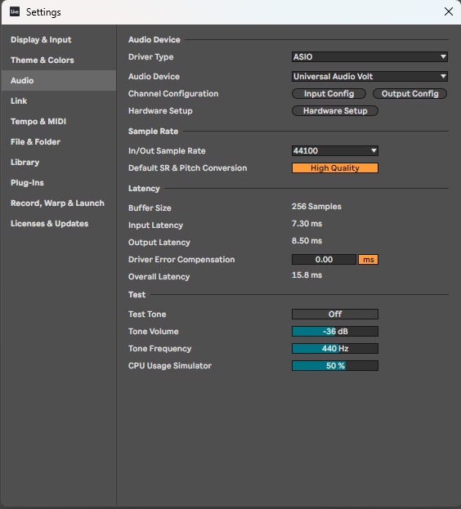Click the CPU Usage Simulator 50 % slider
The image size is (461, 509).
coord(334,365)
